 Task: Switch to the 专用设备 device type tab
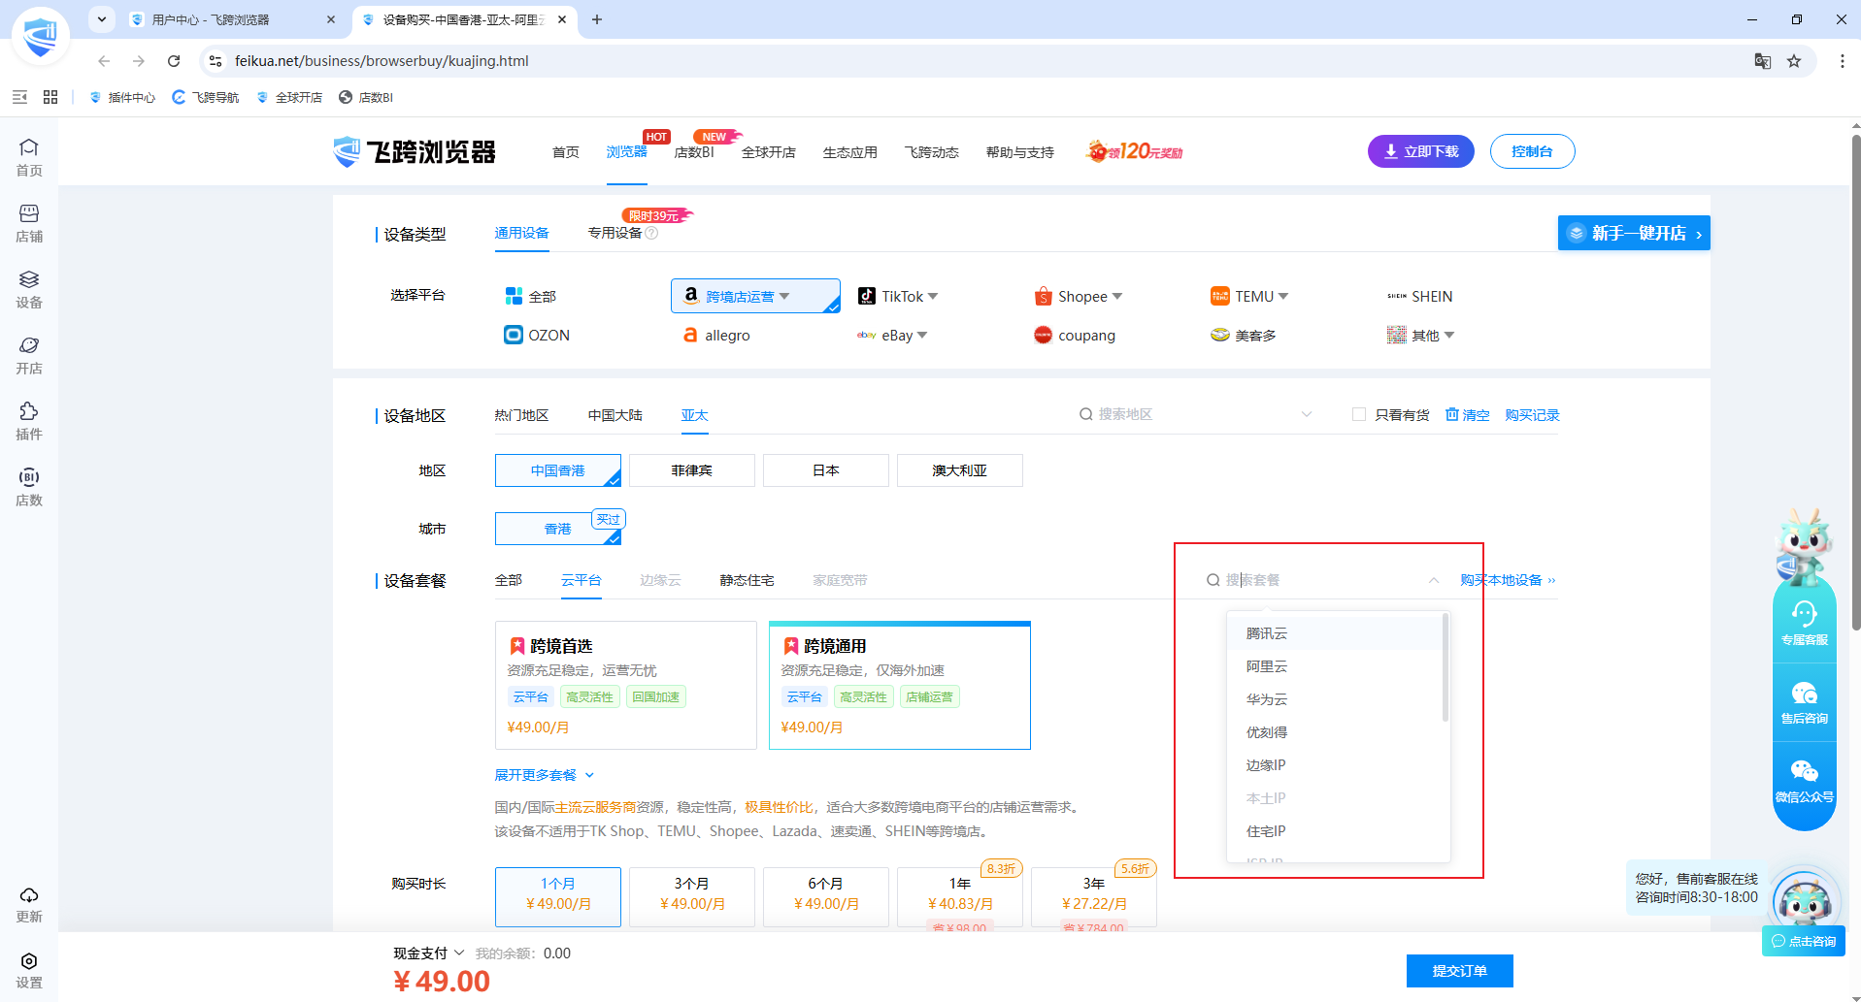pyautogui.click(x=615, y=233)
